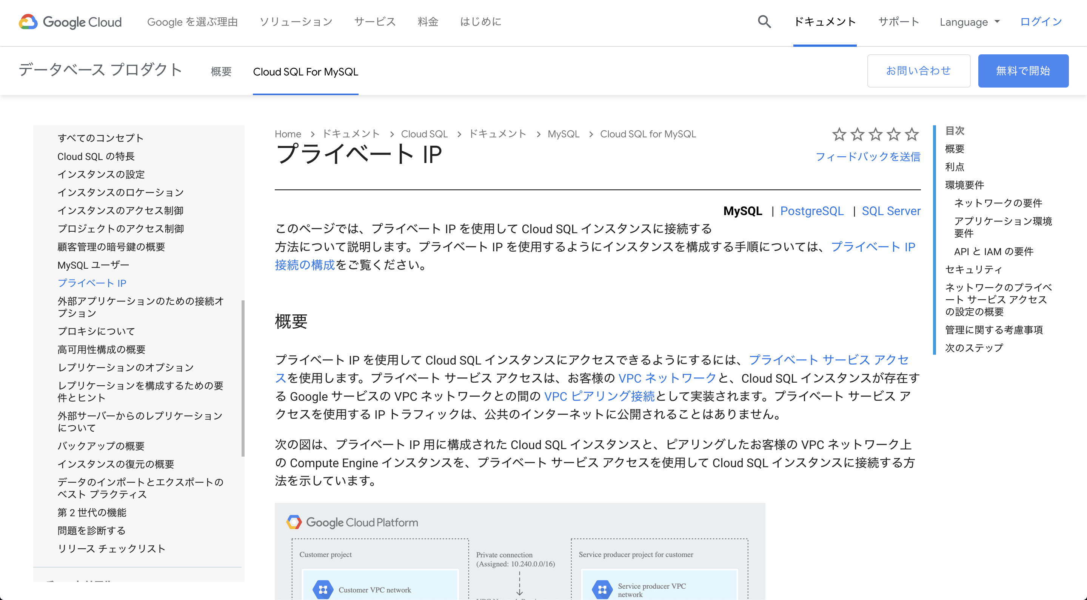1087x600 pixels.
Task: Open すべてのコンセプト in sidebar
Action: (100, 138)
